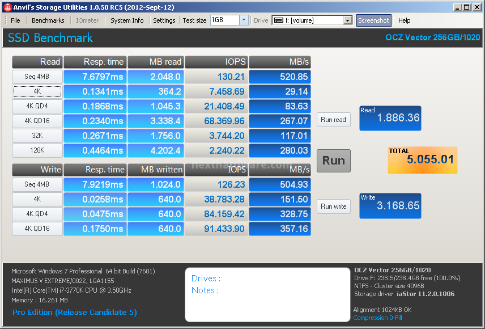Click the Run read button
The image size is (485, 329).
[x=333, y=120]
